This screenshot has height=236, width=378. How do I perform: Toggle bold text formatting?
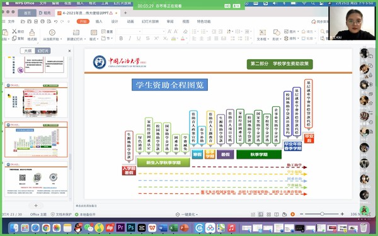click(x=121, y=38)
